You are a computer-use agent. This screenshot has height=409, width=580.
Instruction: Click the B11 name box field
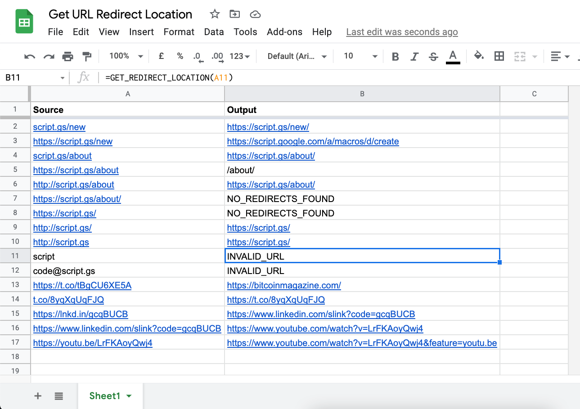click(x=30, y=78)
